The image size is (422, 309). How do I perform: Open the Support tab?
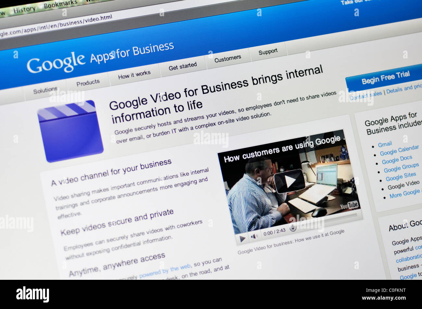click(268, 52)
